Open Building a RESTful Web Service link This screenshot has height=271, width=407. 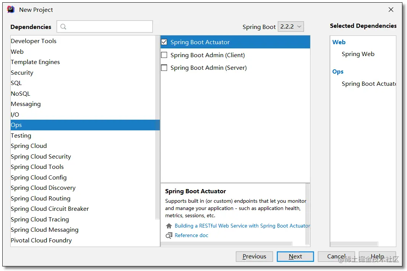point(242,226)
